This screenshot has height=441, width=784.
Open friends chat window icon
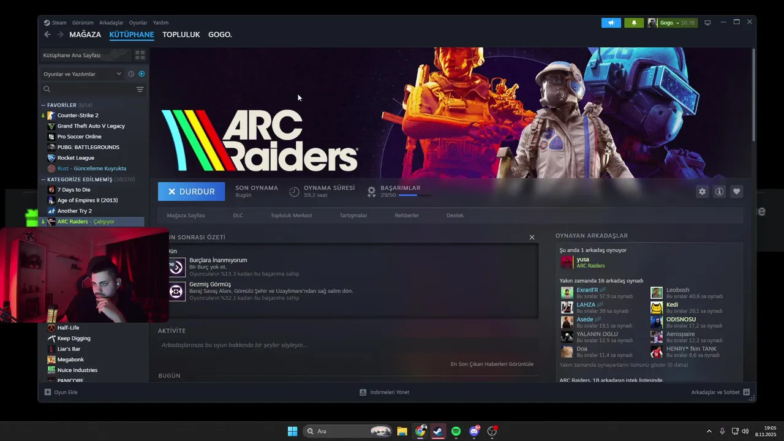pos(746,392)
